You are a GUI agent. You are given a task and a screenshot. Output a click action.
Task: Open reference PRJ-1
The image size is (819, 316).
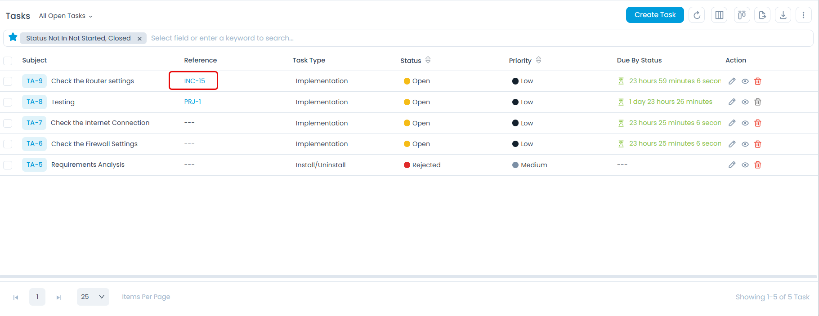192,102
